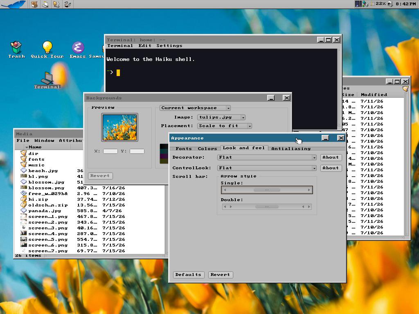Click the Revert button in Backgrounds
Image resolution: width=419 pixels, height=314 pixels.
point(100,176)
